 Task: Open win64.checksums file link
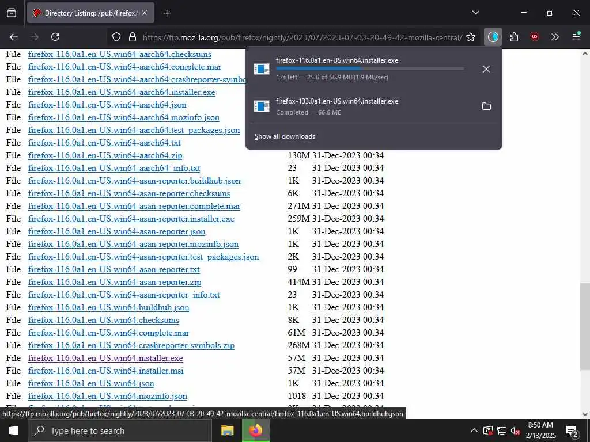click(104, 320)
